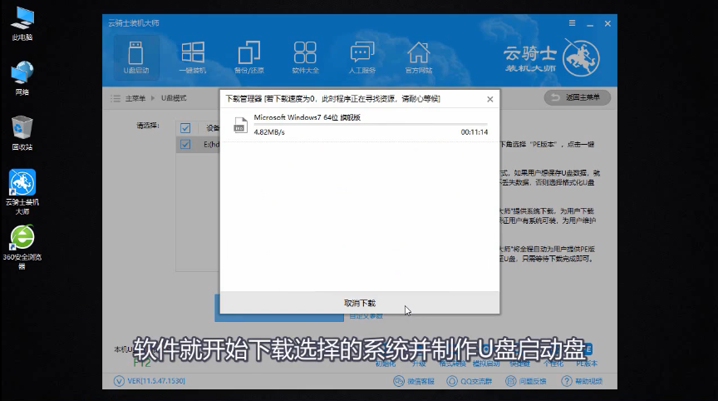The width and height of the screenshot is (718, 401).
Task: Click the 初始化 option
Action: [x=385, y=364]
